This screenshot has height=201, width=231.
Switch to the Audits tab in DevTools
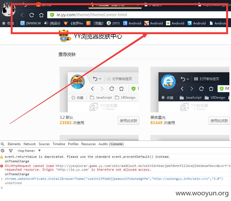coord(103,144)
